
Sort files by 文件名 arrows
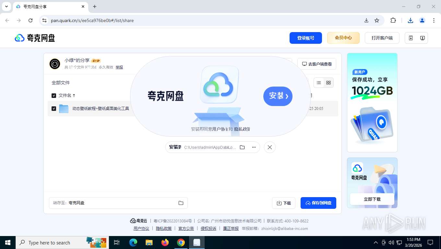(x=74, y=96)
